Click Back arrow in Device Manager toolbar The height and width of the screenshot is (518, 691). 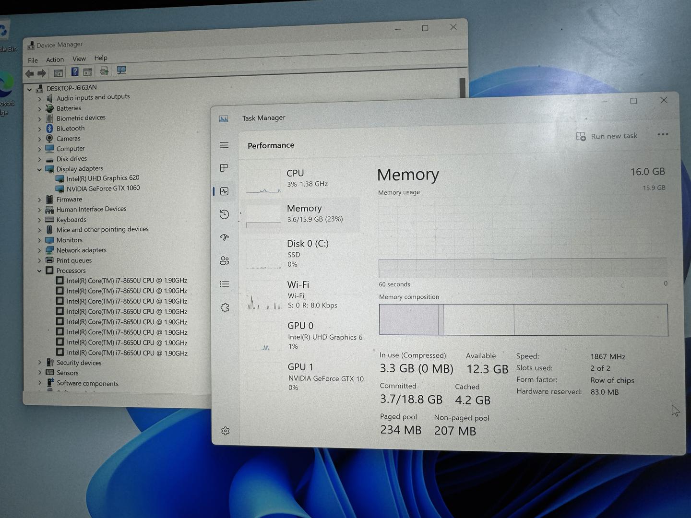point(29,74)
